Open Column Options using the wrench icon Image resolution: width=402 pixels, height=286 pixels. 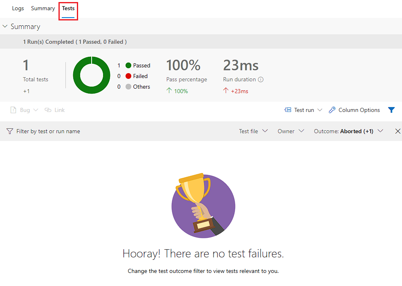point(331,109)
